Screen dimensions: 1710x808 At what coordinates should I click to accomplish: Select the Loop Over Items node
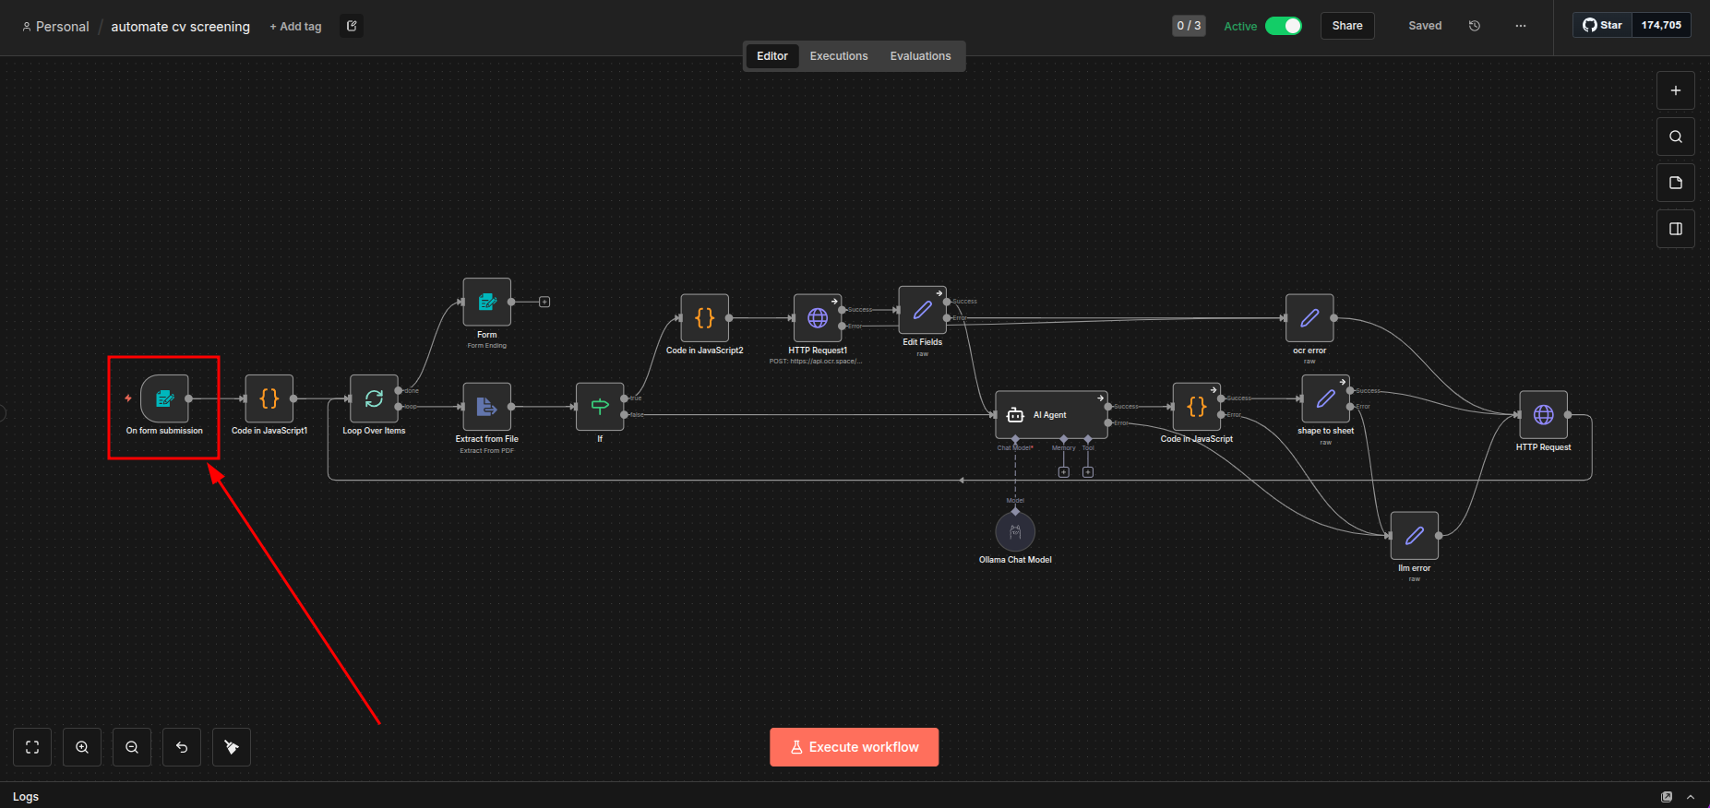pyautogui.click(x=374, y=398)
